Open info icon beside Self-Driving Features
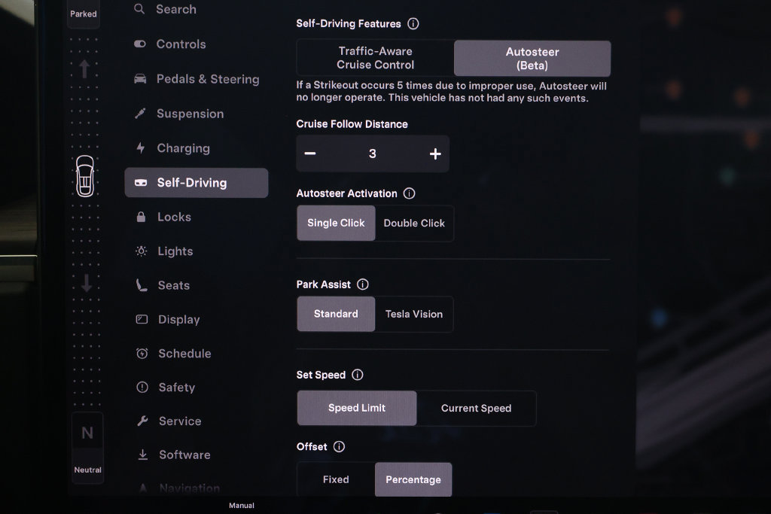The width and height of the screenshot is (771, 514). coord(413,23)
